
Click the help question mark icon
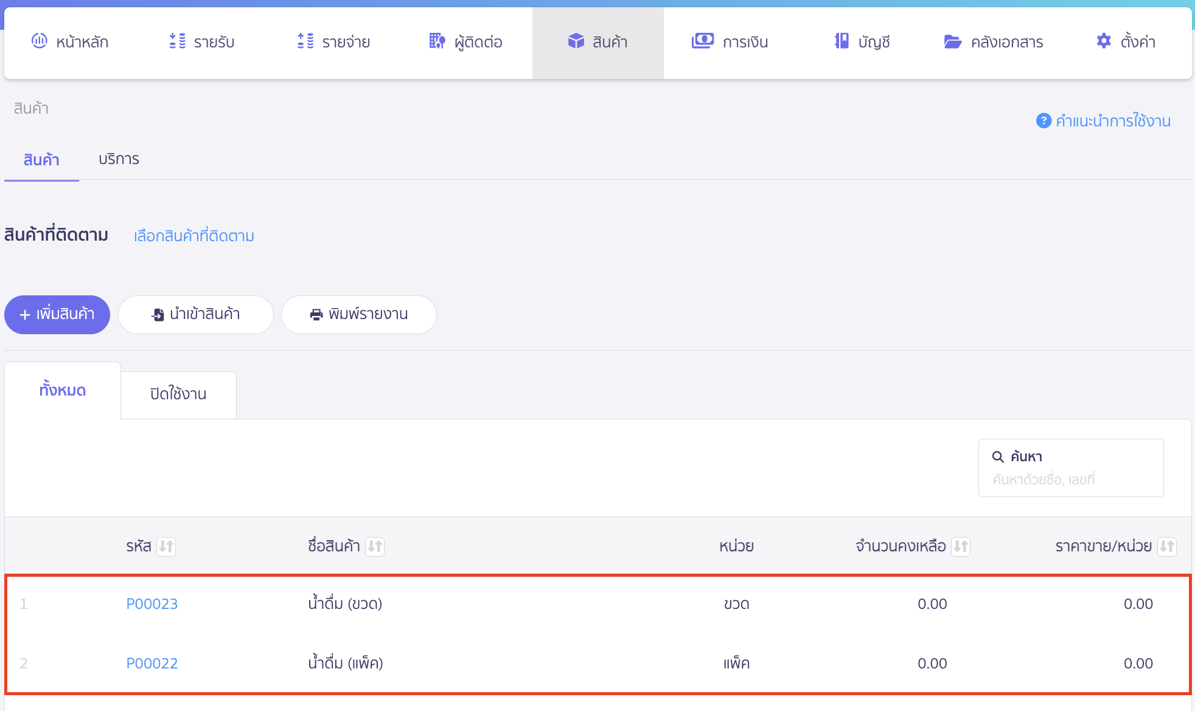[1043, 121]
